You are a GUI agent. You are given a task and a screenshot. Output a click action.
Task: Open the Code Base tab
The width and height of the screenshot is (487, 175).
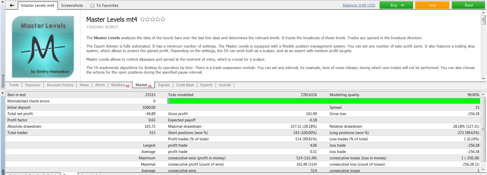coord(185,85)
